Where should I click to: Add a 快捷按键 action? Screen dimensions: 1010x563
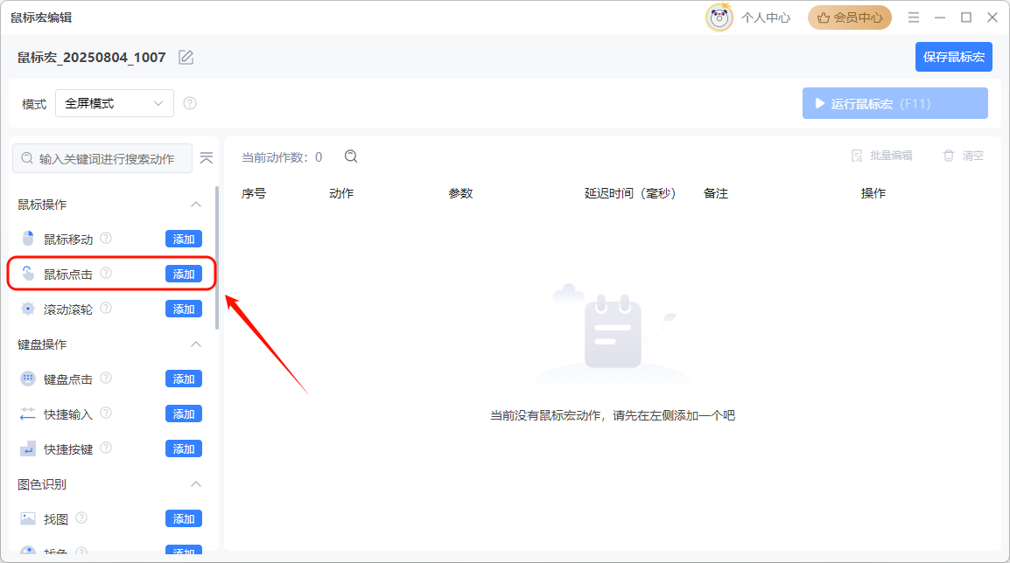184,448
